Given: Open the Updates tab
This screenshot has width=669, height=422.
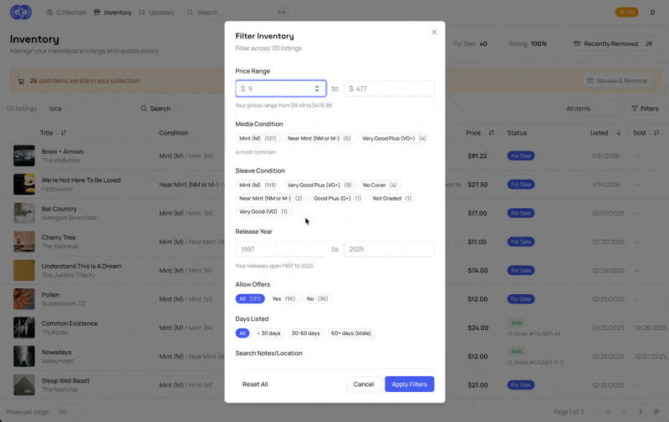Looking at the screenshot, I should click(156, 13).
